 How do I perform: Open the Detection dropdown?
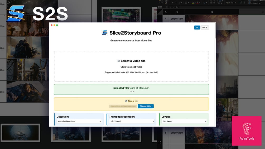point(79,121)
